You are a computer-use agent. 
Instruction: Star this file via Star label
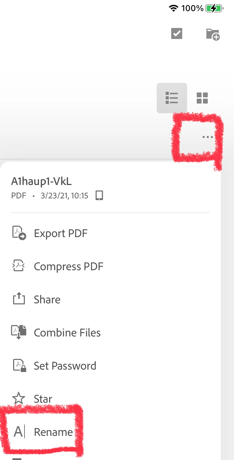click(x=43, y=399)
